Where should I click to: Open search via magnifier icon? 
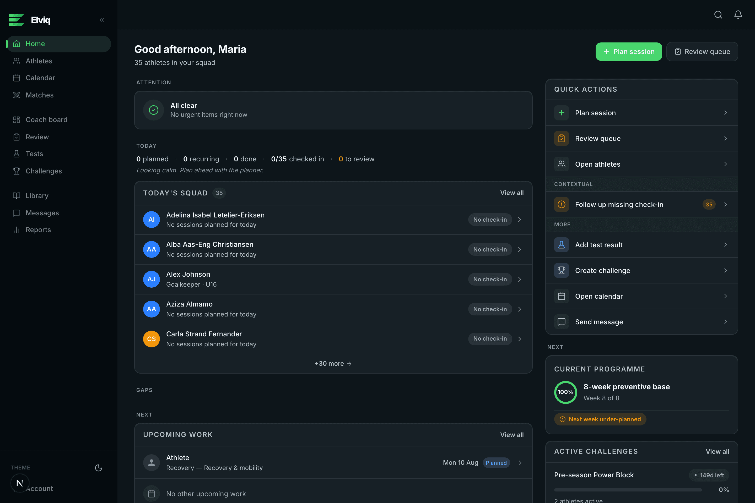718,15
